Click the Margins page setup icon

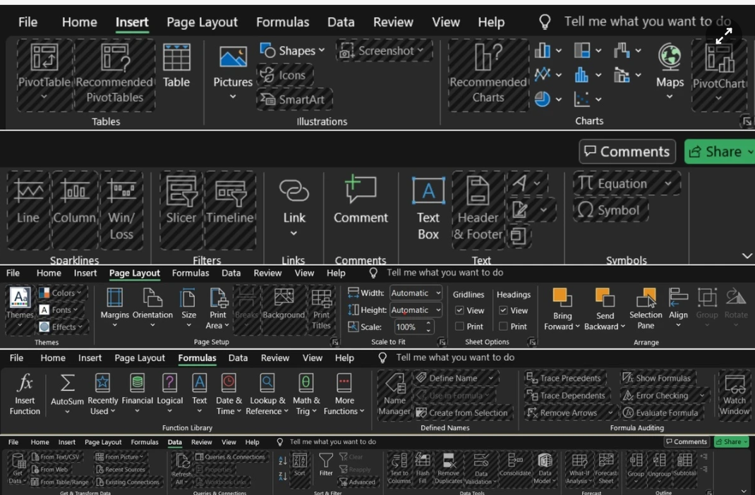coord(114,298)
